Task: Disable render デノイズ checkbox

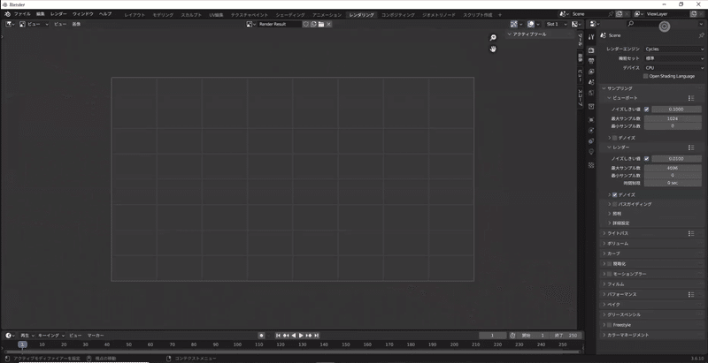Action: point(615,195)
